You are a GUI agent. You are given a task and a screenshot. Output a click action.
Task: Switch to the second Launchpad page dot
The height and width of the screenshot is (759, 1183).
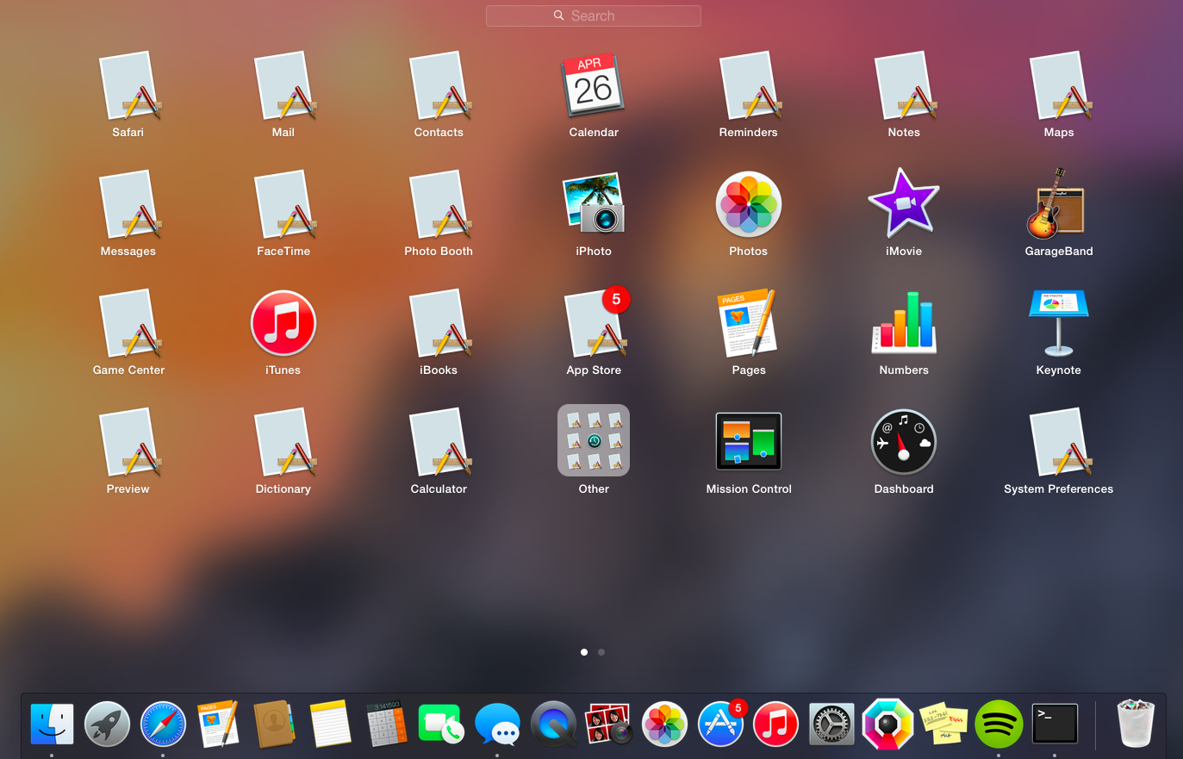coord(601,652)
